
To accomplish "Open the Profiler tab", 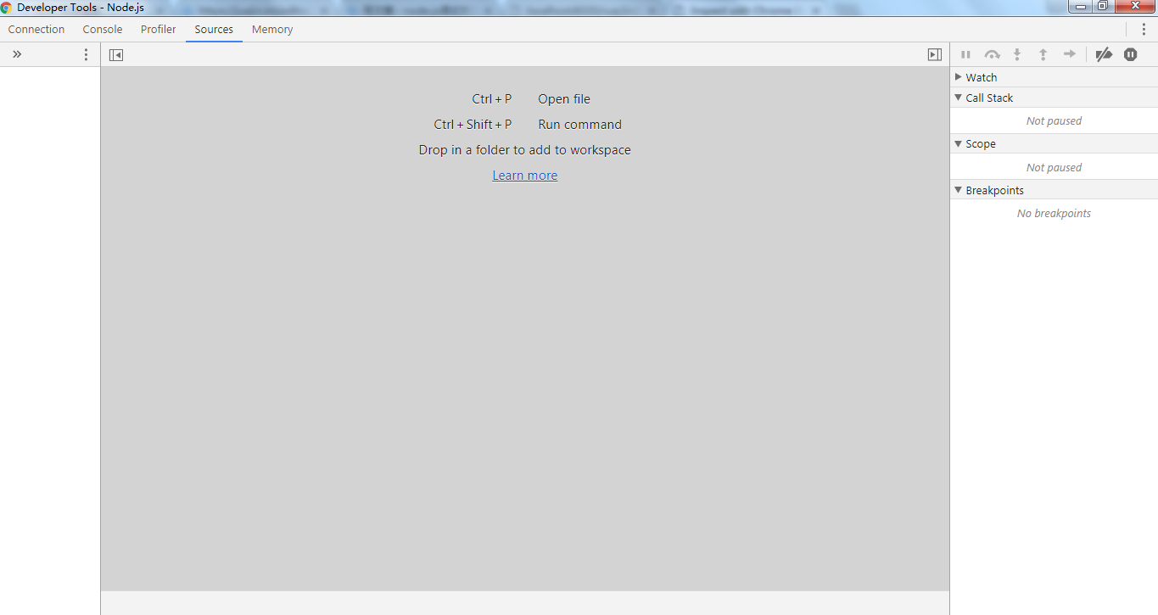I will (159, 29).
